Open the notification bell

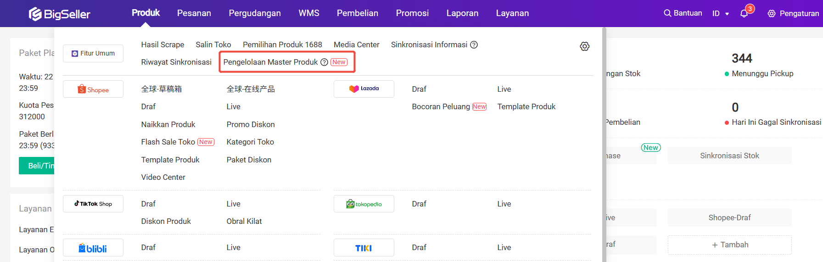744,14
